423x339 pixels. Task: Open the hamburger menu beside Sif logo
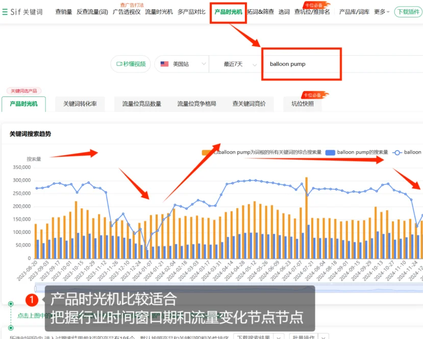[5, 12]
